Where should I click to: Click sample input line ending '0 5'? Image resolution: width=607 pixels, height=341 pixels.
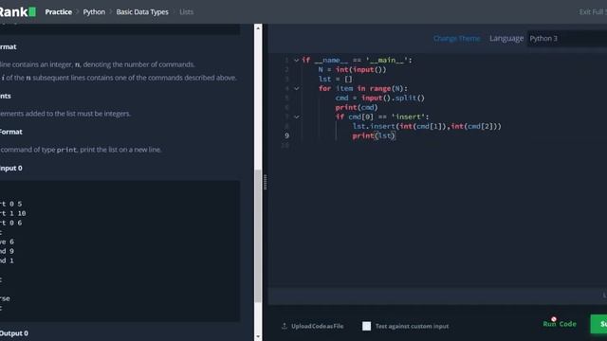(x=10, y=204)
